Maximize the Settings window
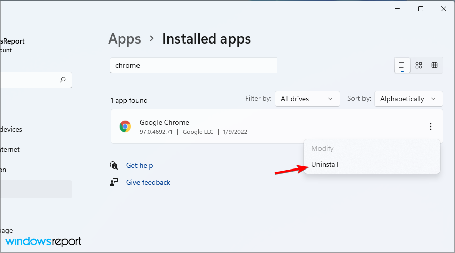Image resolution: width=455 pixels, height=253 pixels. click(421, 9)
